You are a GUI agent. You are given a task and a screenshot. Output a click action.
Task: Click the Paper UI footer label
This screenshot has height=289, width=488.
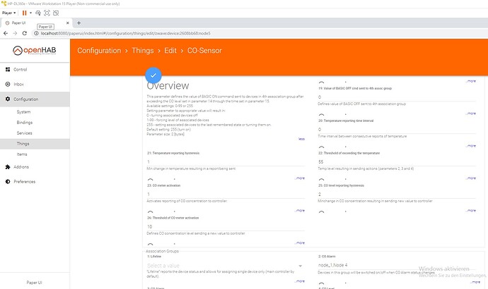click(x=34, y=283)
